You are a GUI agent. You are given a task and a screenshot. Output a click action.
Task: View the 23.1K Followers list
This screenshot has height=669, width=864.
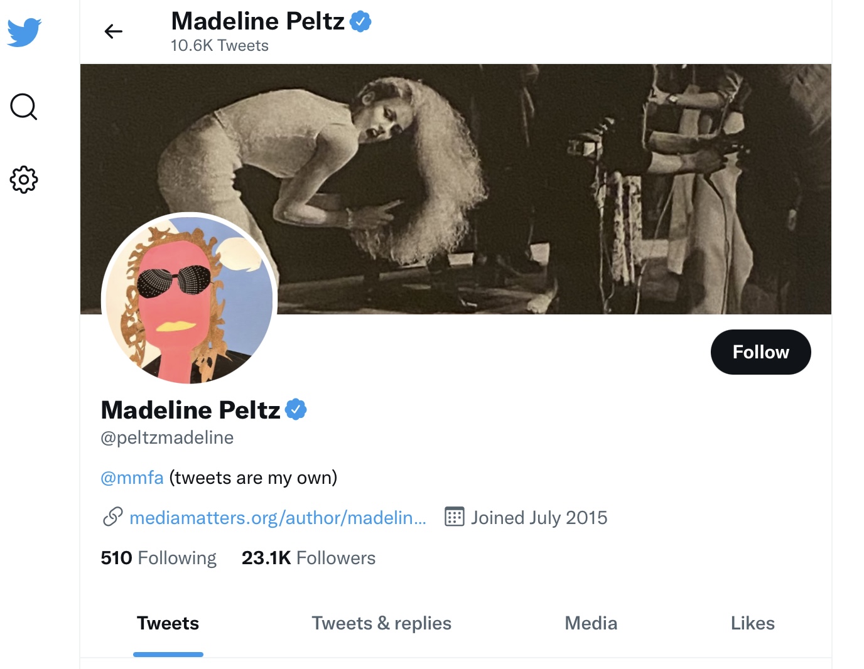click(308, 558)
